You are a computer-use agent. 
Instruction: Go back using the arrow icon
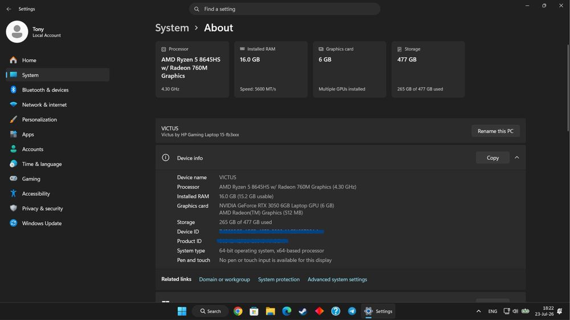pyautogui.click(x=9, y=9)
